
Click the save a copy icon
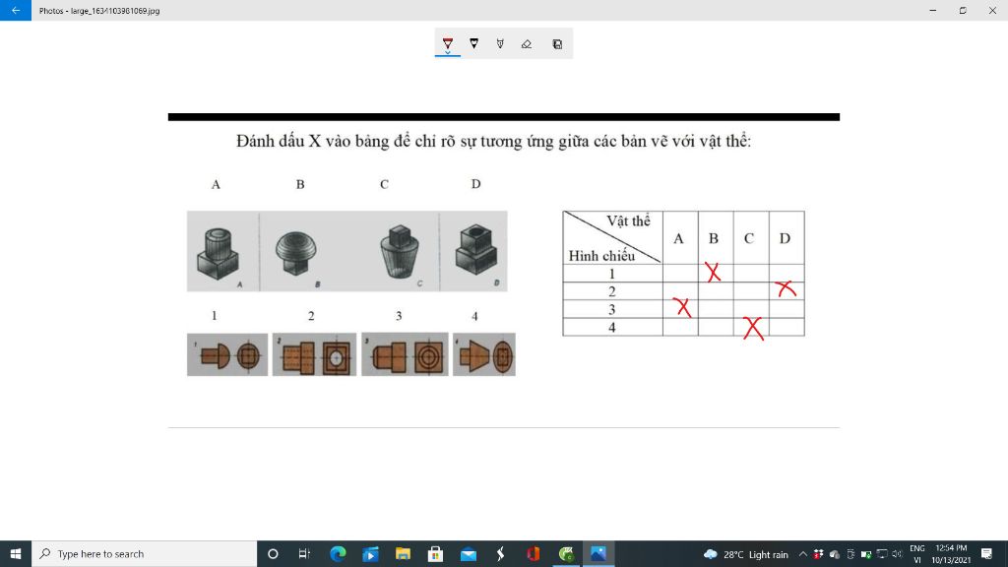click(x=557, y=43)
